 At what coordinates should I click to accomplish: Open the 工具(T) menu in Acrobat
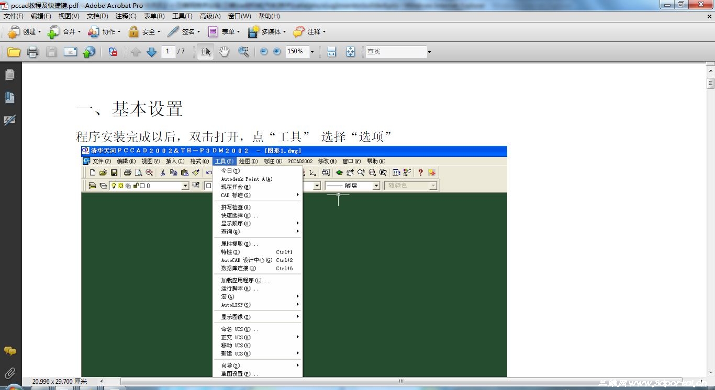pos(182,16)
